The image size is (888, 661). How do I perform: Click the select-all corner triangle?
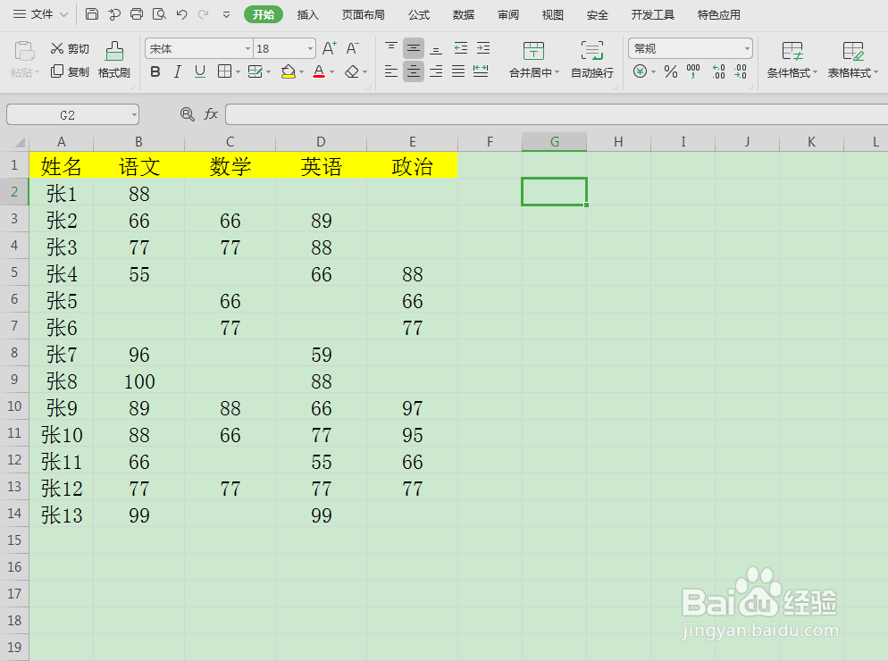click(20, 142)
